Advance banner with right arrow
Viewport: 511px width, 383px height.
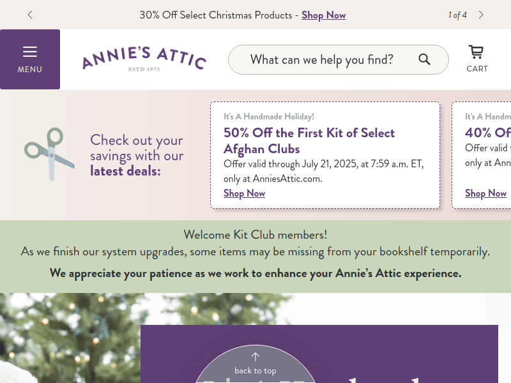481,15
